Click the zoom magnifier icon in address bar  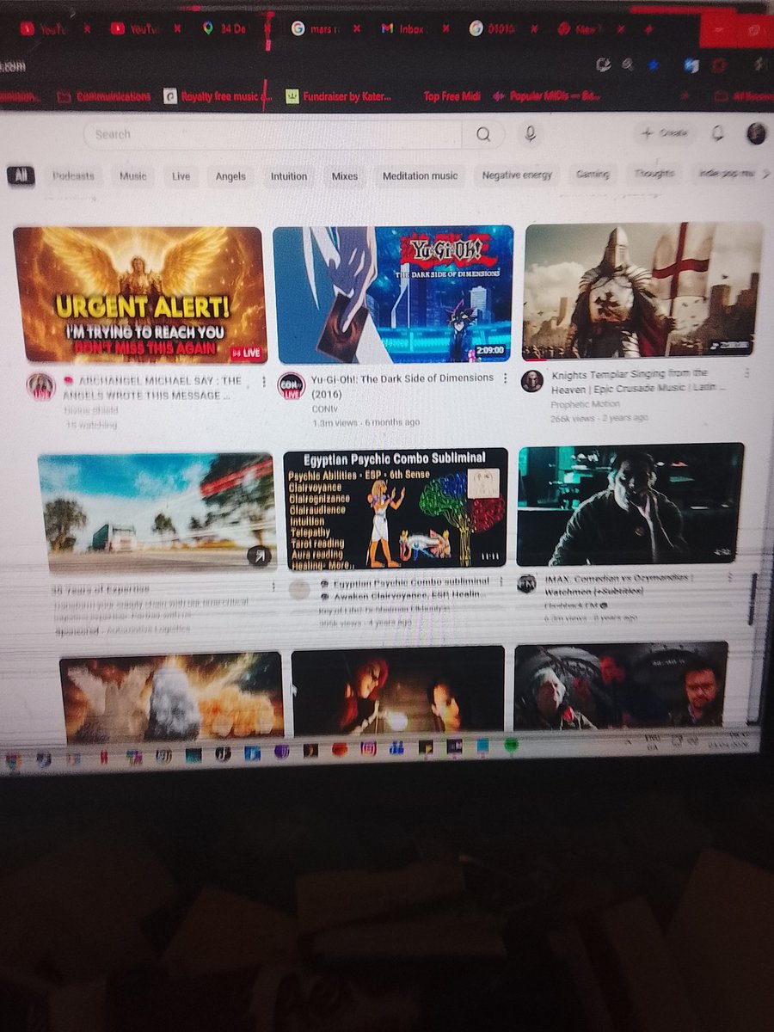click(629, 64)
